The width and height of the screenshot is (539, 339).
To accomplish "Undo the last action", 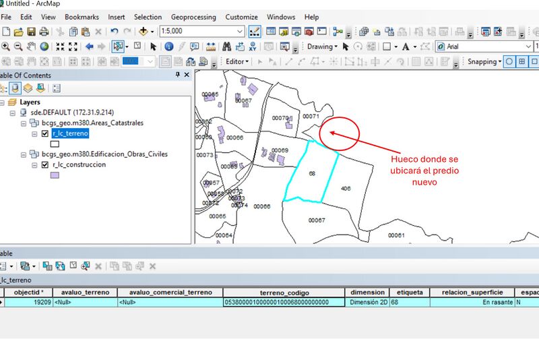I will click(115, 32).
